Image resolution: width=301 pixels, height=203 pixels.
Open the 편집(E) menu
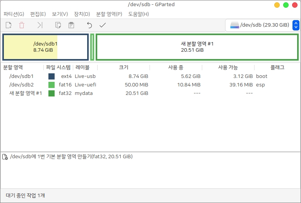(38, 14)
